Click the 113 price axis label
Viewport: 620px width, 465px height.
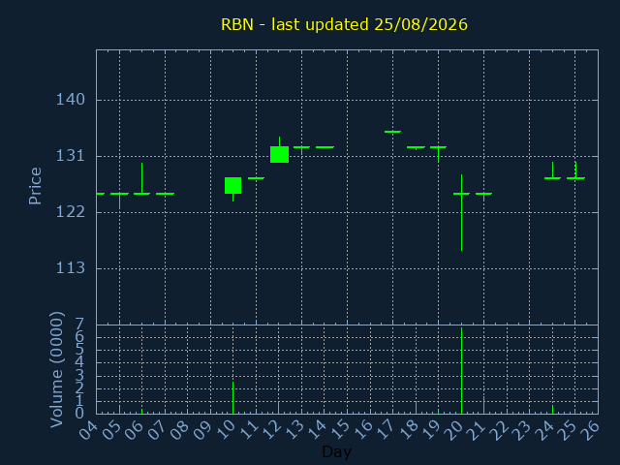71,268
